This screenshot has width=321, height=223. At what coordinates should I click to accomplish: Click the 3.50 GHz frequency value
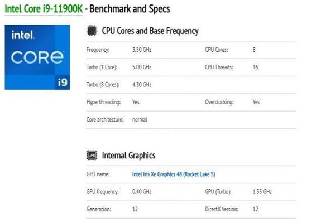[x=142, y=50]
